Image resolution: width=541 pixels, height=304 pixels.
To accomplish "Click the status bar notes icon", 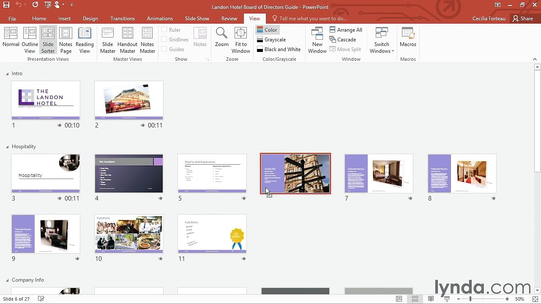I will click(x=41, y=299).
